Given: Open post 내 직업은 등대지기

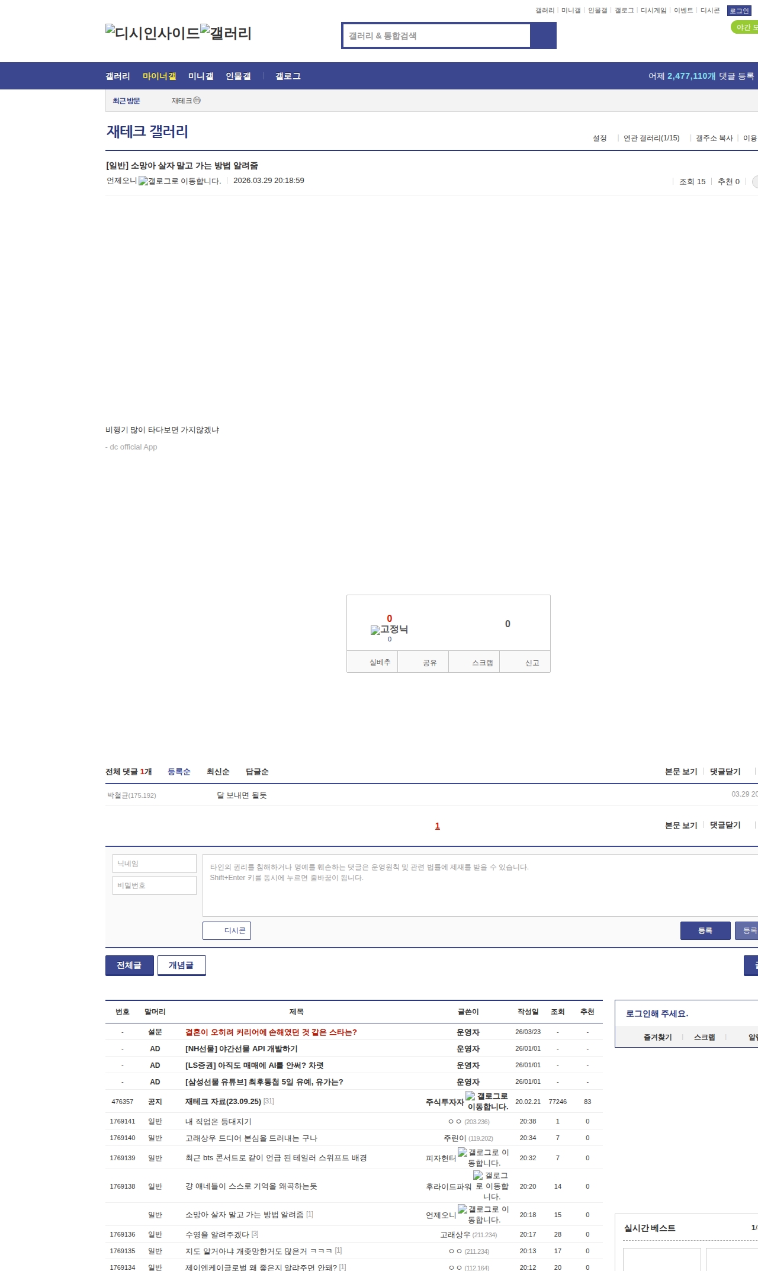Looking at the screenshot, I should coord(219,1122).
